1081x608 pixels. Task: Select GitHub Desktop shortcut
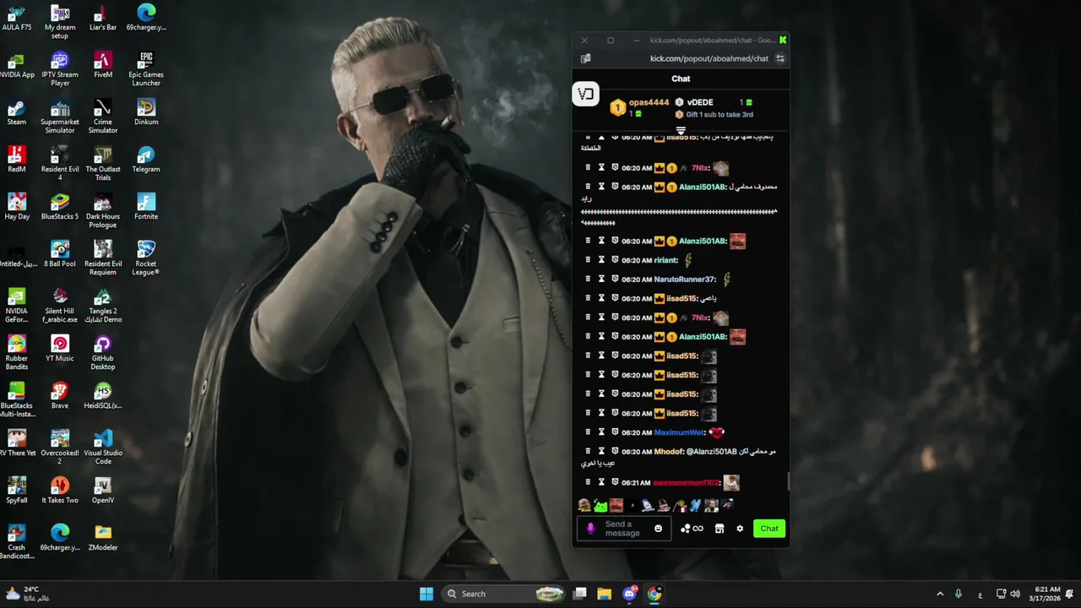click(x=103, y=352)
